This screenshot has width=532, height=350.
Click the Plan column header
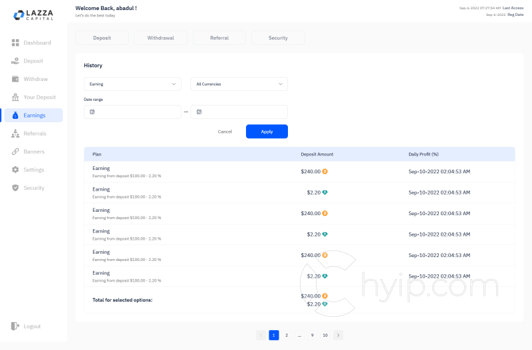[96, 154]
